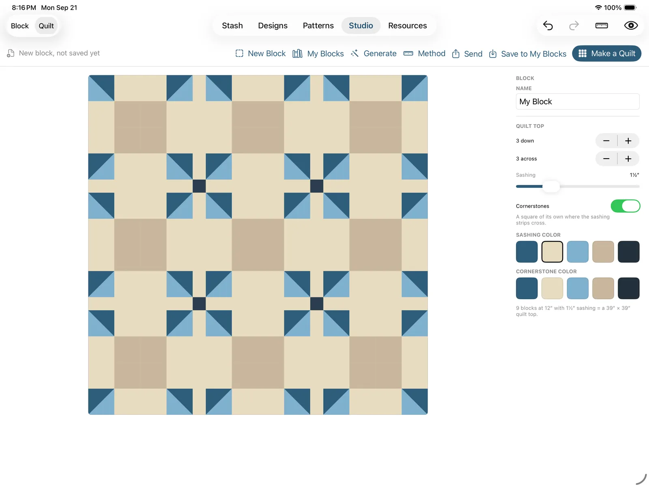649x487 pixels.
Task: Click the undo arrow icon
Action: (548, 26)
